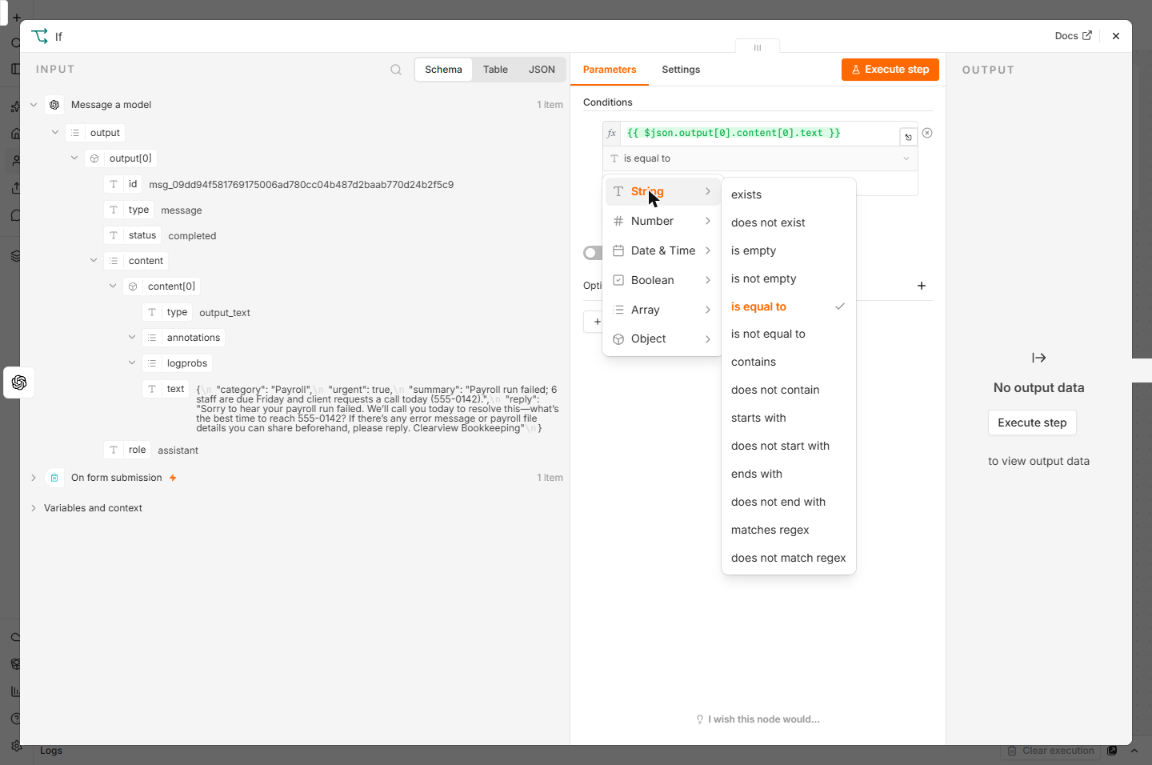Image resolution: width=1152 pixels, height=765 pixels.
Task: Open the Boolean operator submenu
Action: tap(662, 280)
